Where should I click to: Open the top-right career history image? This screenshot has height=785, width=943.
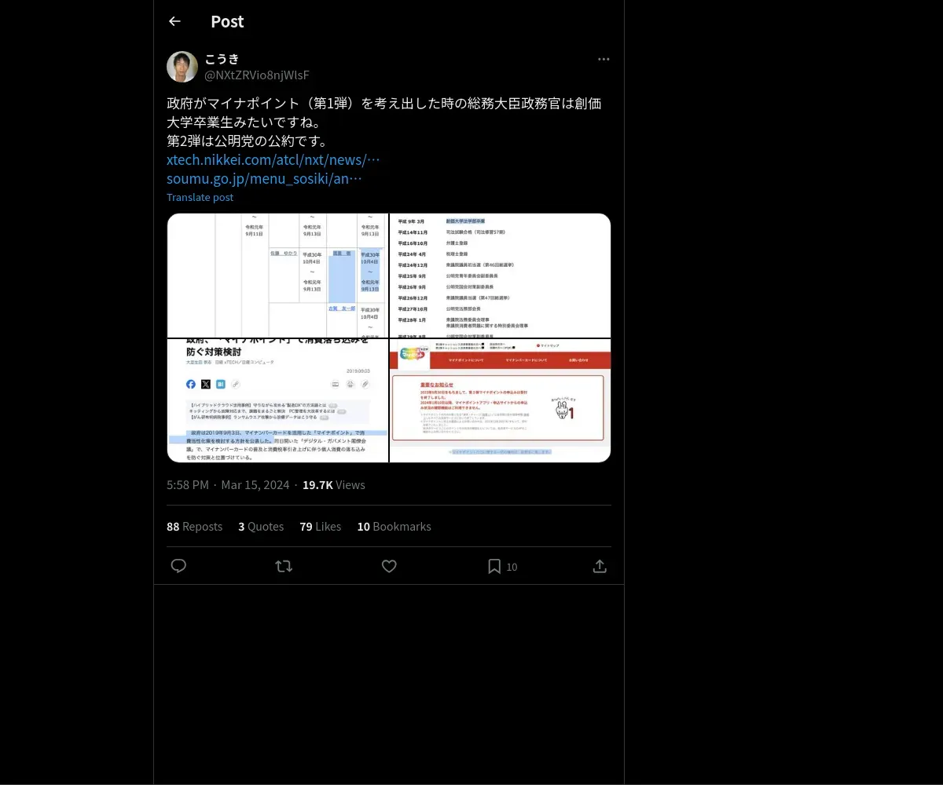click(501, 276)
